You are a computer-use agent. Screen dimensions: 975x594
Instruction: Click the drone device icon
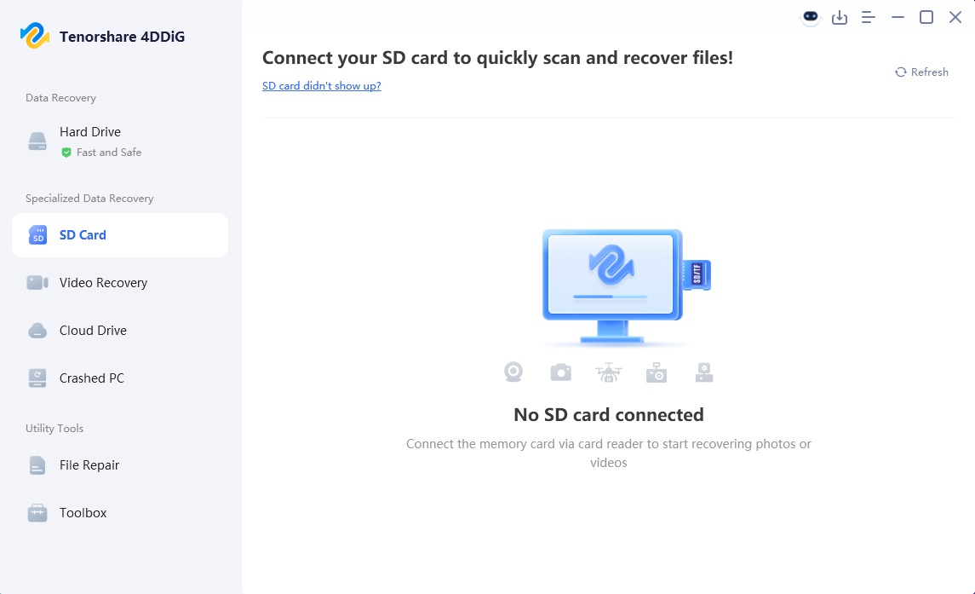pyautogui.click(x=609, y=372)
